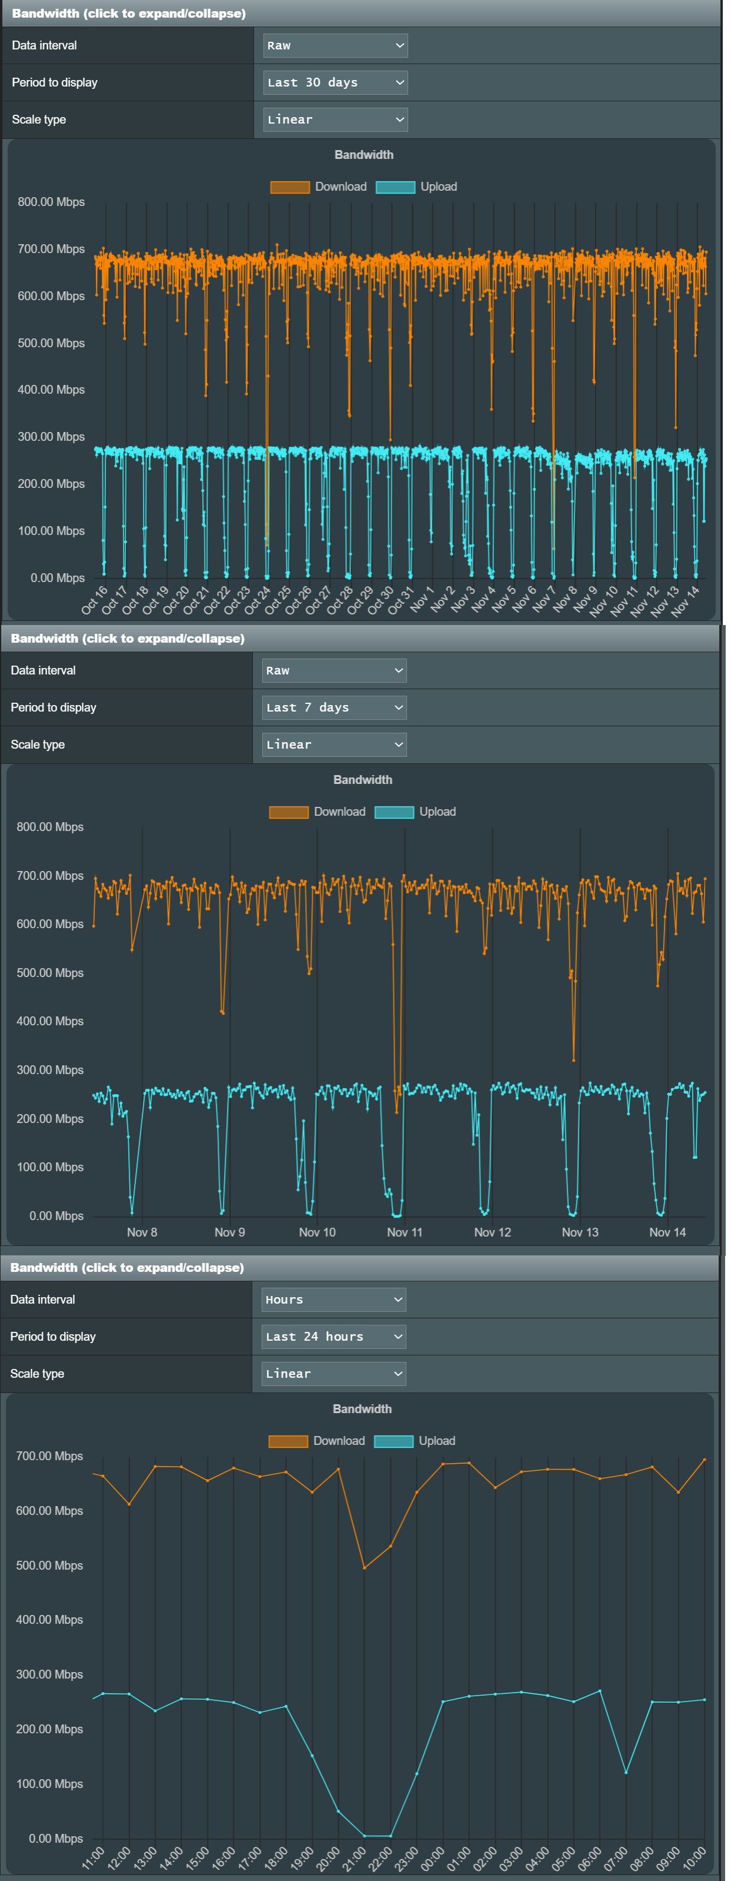Viewport: 731px width, 1881px height.
Task: Change the Linear scale type in the 24-hour panel
Action: click(x=333, y=1374)
